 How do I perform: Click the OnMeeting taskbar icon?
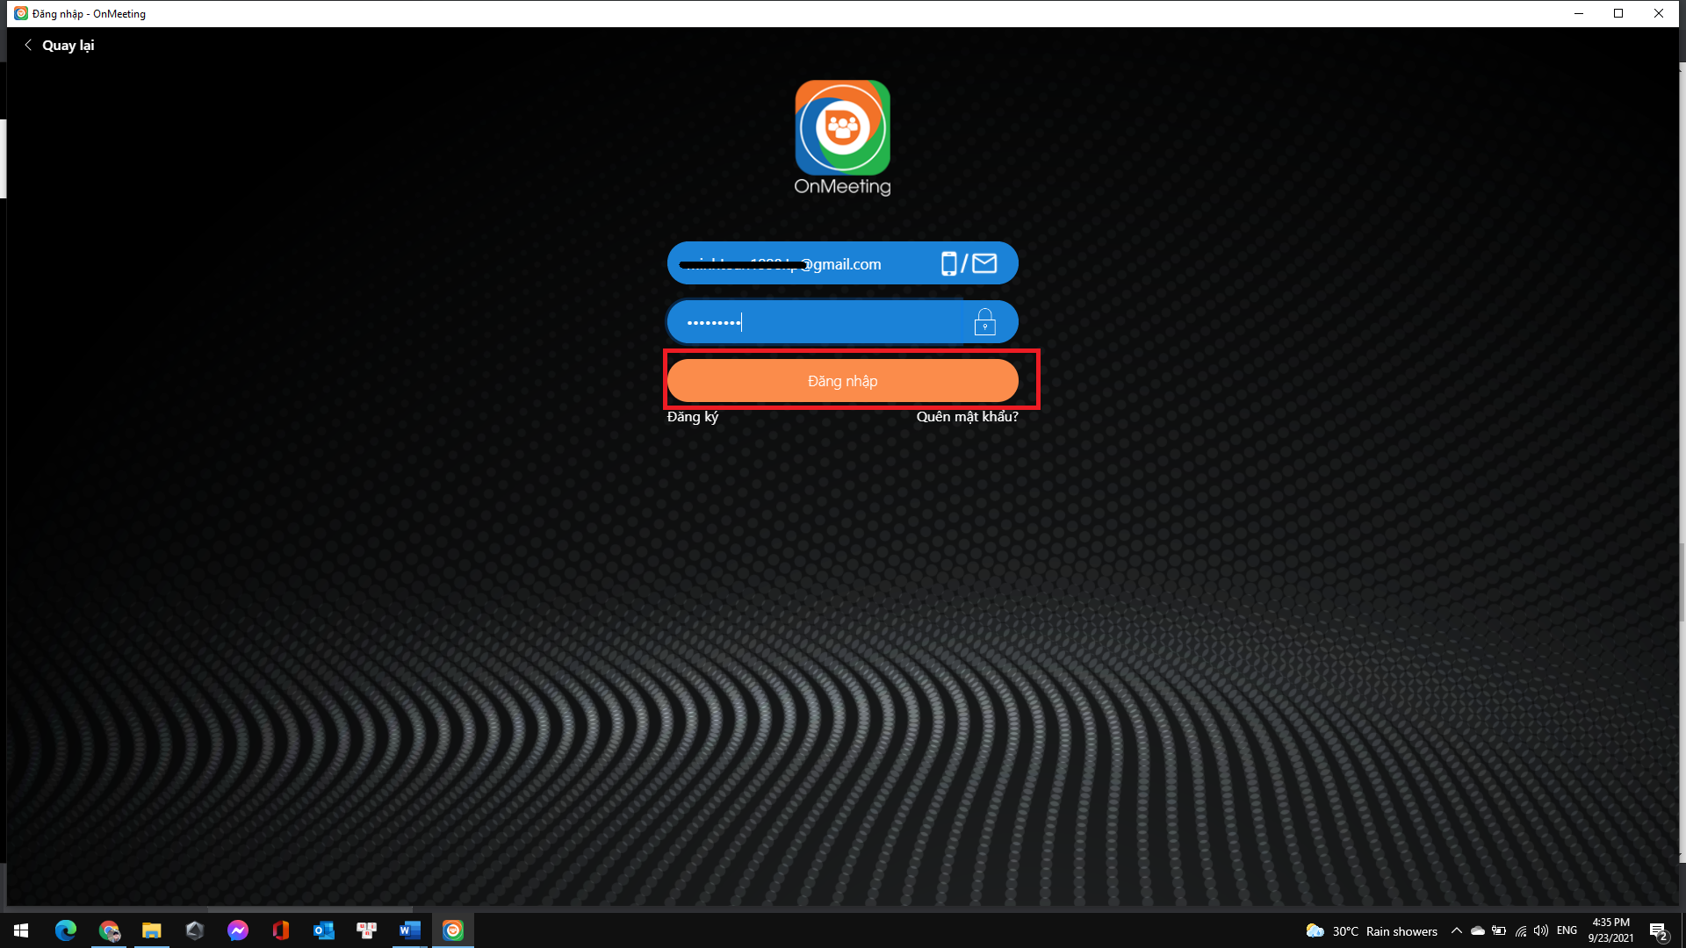coord(453,930)
